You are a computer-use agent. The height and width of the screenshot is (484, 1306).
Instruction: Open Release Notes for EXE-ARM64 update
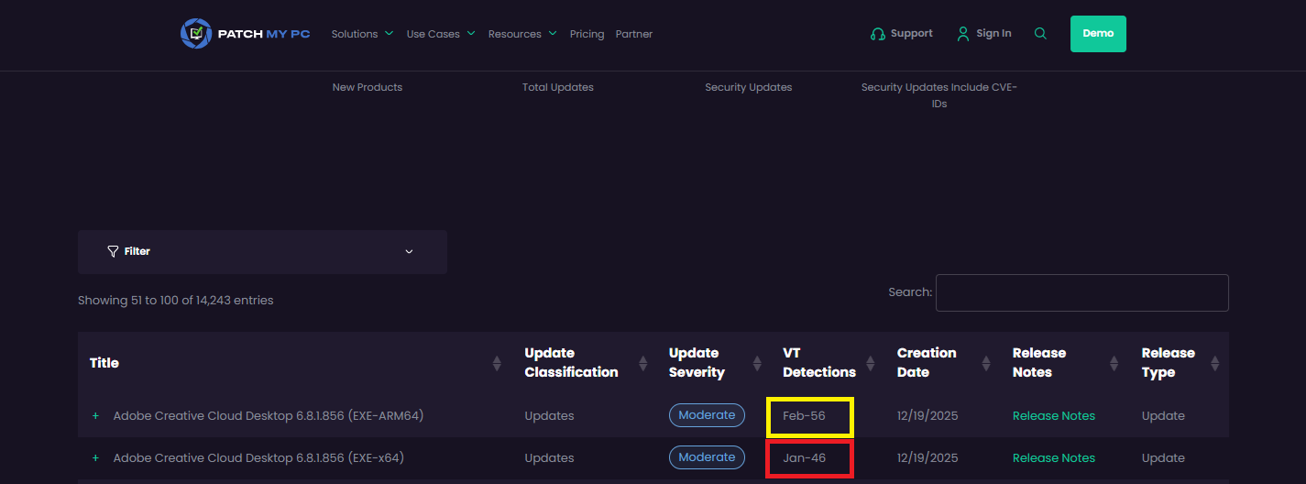point(1053,416)
